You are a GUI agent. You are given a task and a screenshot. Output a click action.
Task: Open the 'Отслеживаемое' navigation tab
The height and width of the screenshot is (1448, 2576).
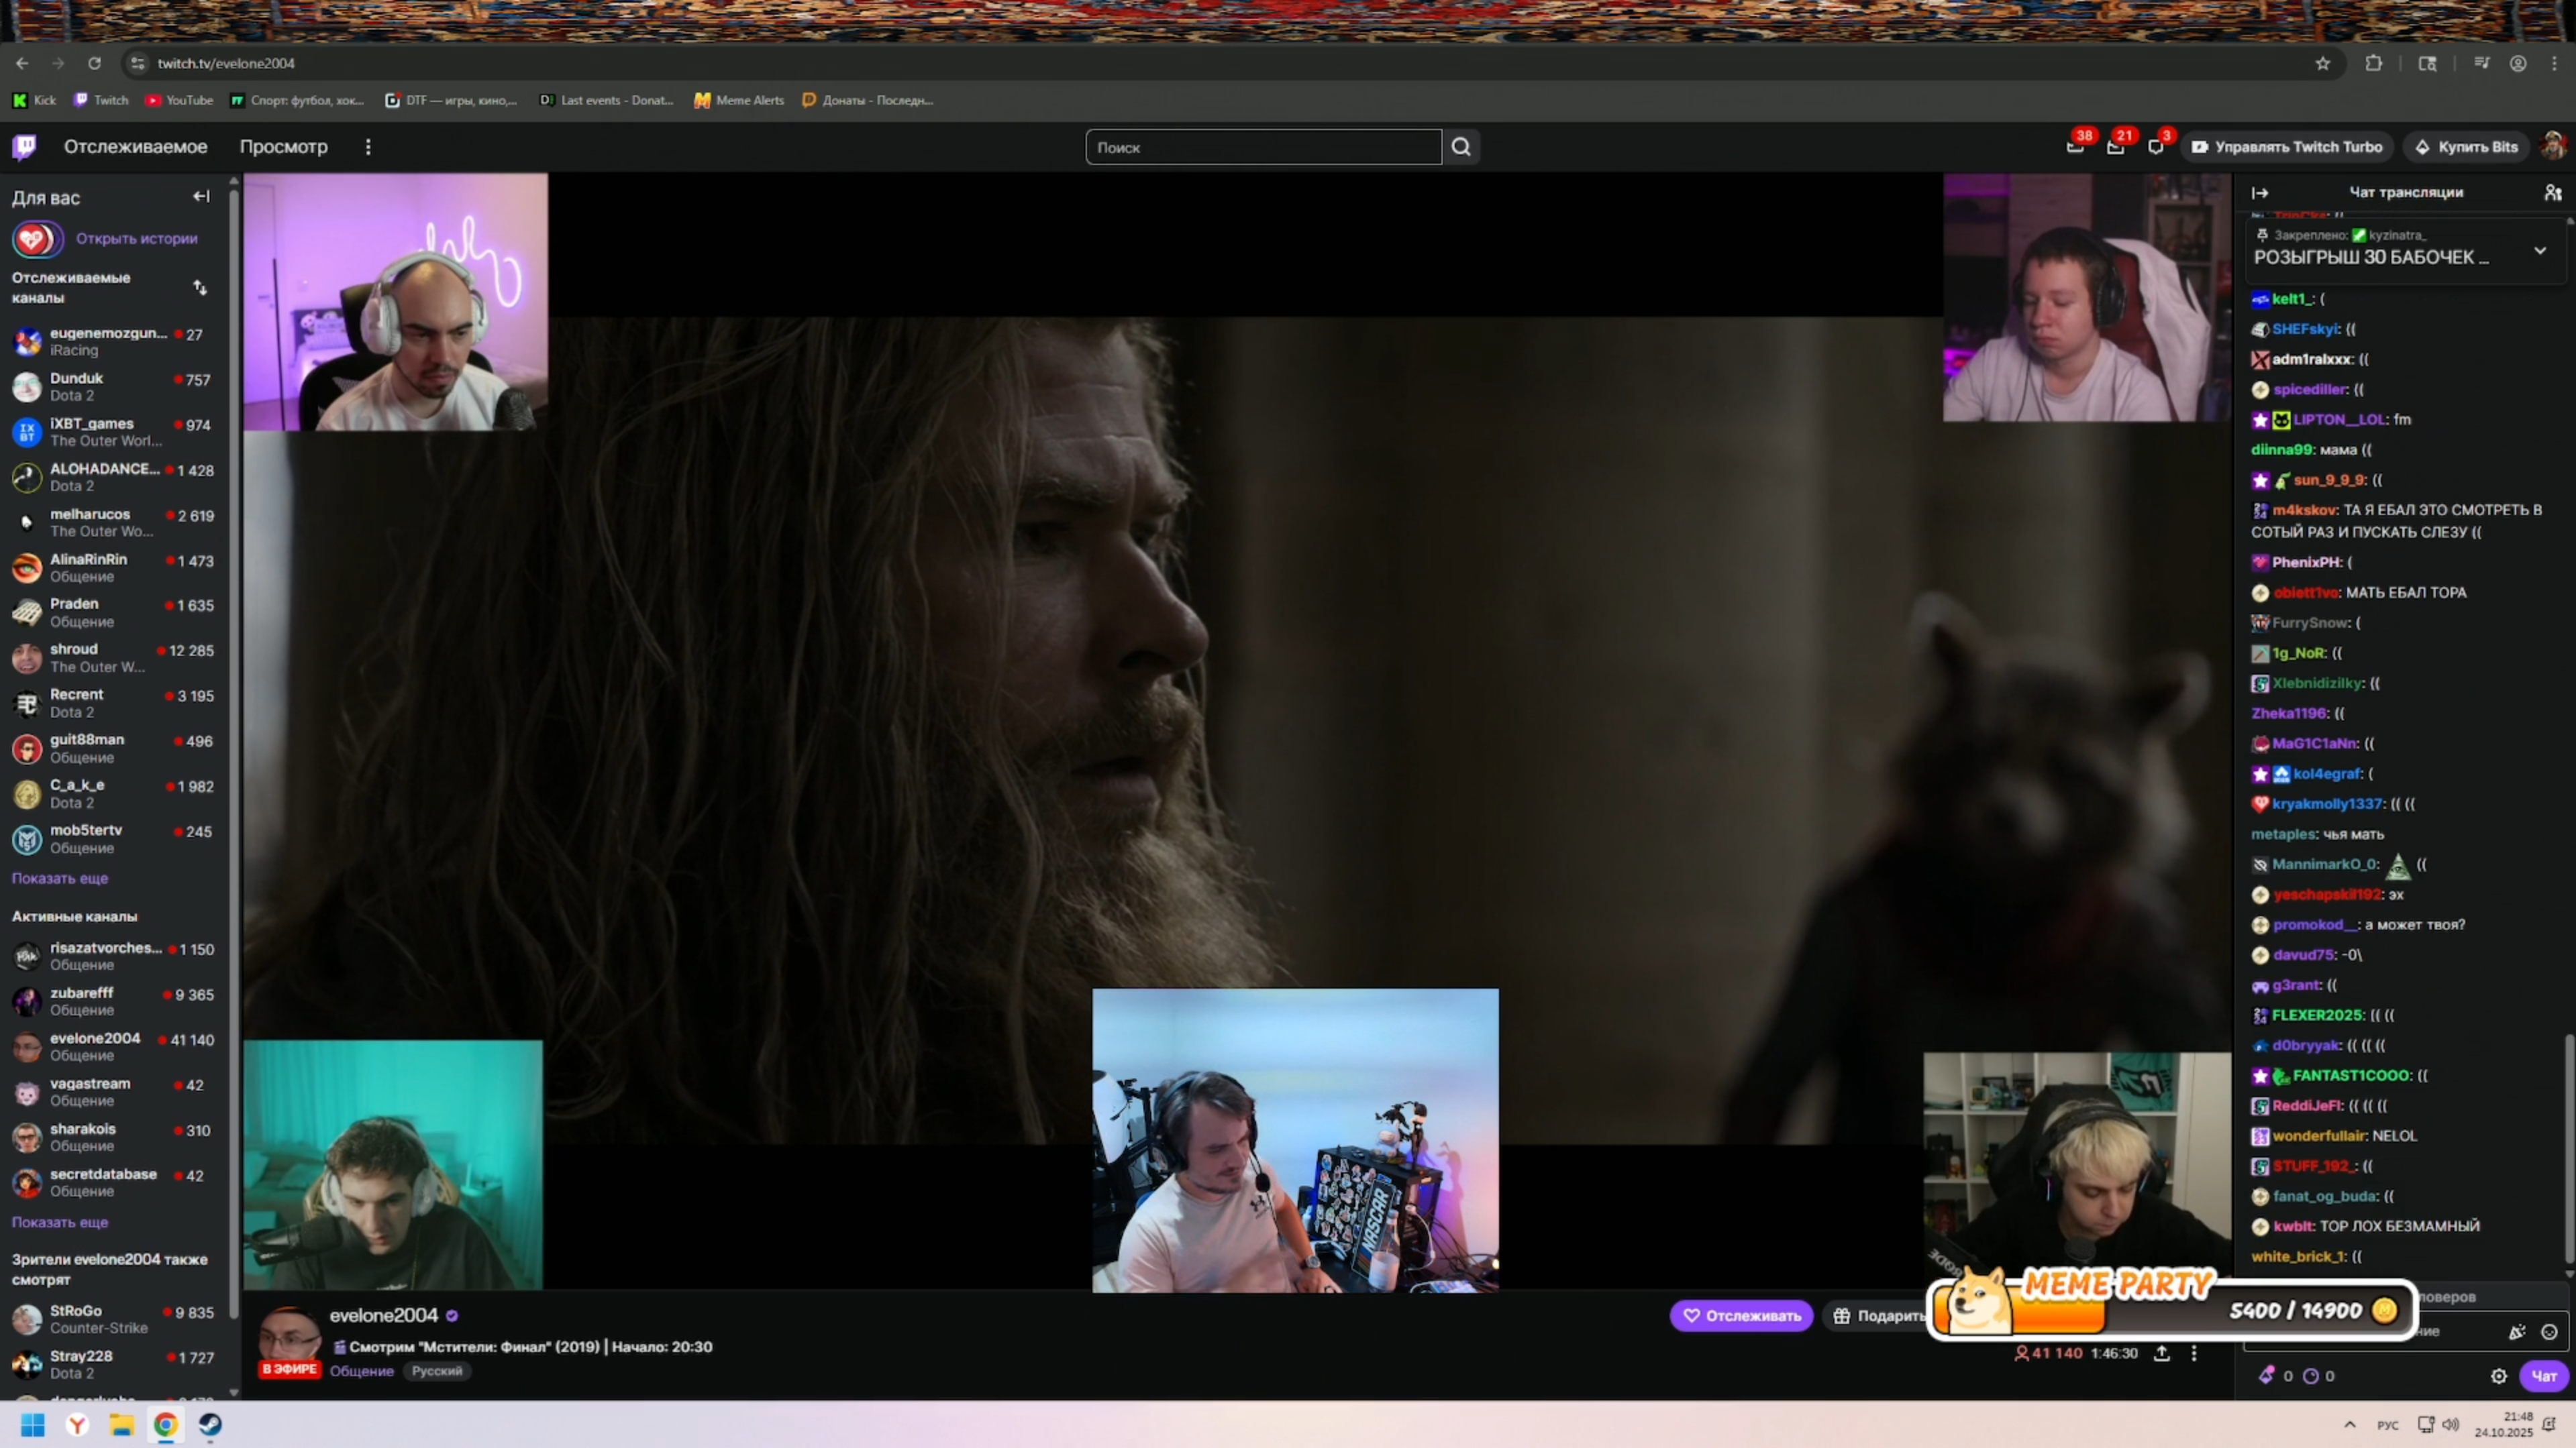[136, 147]
